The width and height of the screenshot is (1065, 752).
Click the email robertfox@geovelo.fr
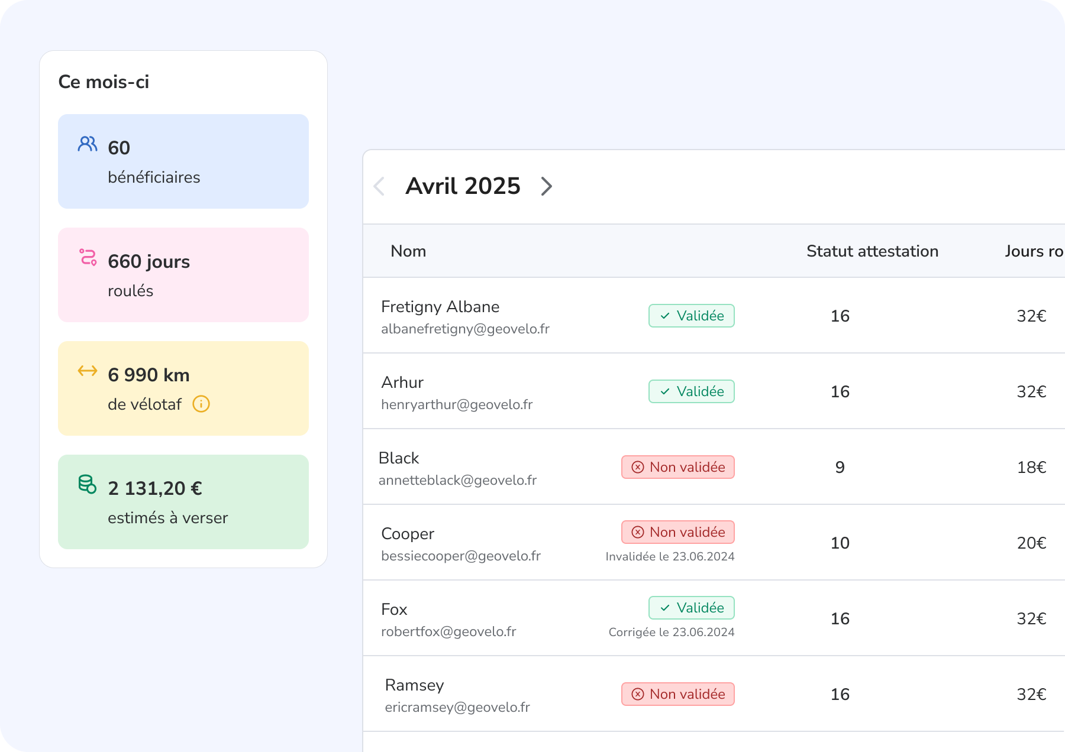pos(448,632)
